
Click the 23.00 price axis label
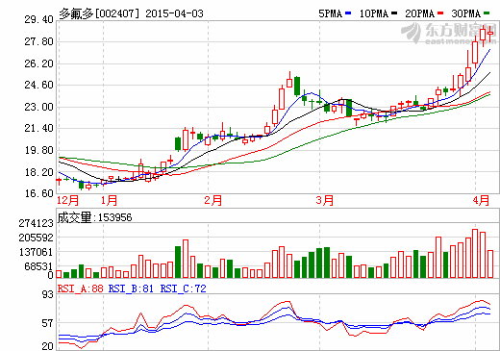pos(38,107)
